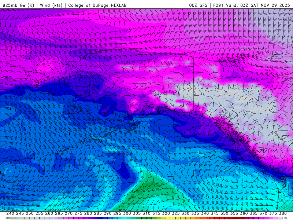
Task: Click the 285 color scale label
Action: pyautogui.click(x=98, y=213)
